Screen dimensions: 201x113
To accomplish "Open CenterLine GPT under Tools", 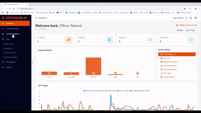I will [x=8, y=48].
